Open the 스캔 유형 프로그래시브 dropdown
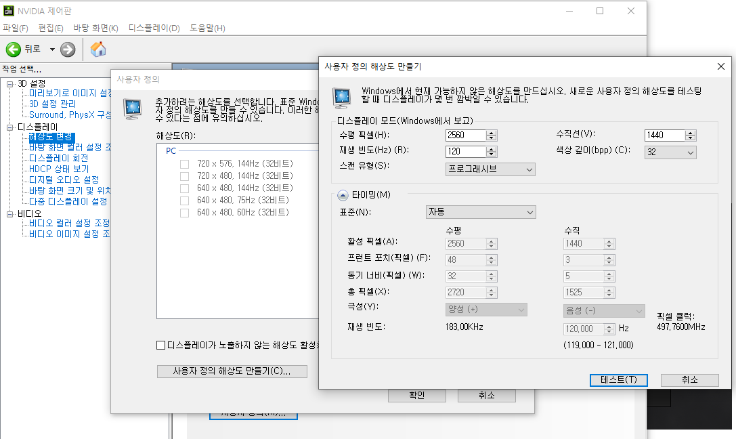Screen dimensions: 736x439 coord(490,169)
